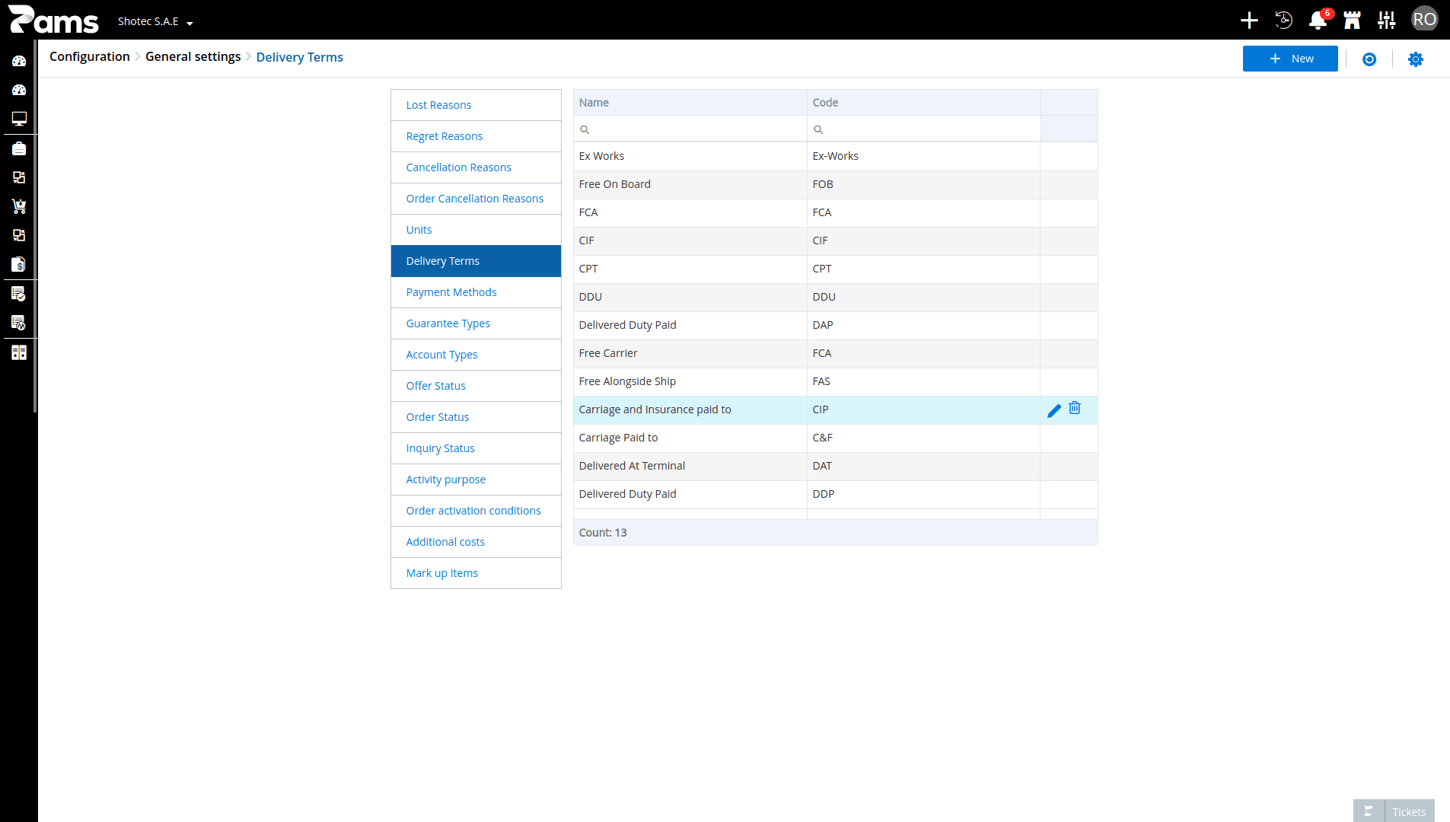1450x822 pixels.
Task: Click the Name column search field
Action: [x=690, y=129]
